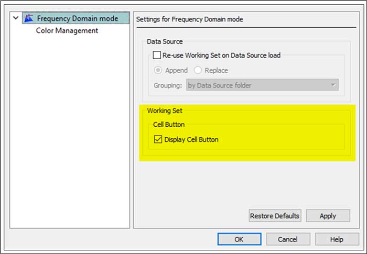Select the Frequency Domain mode tree item
Viewport: 367px width, 254px height.
76,18
